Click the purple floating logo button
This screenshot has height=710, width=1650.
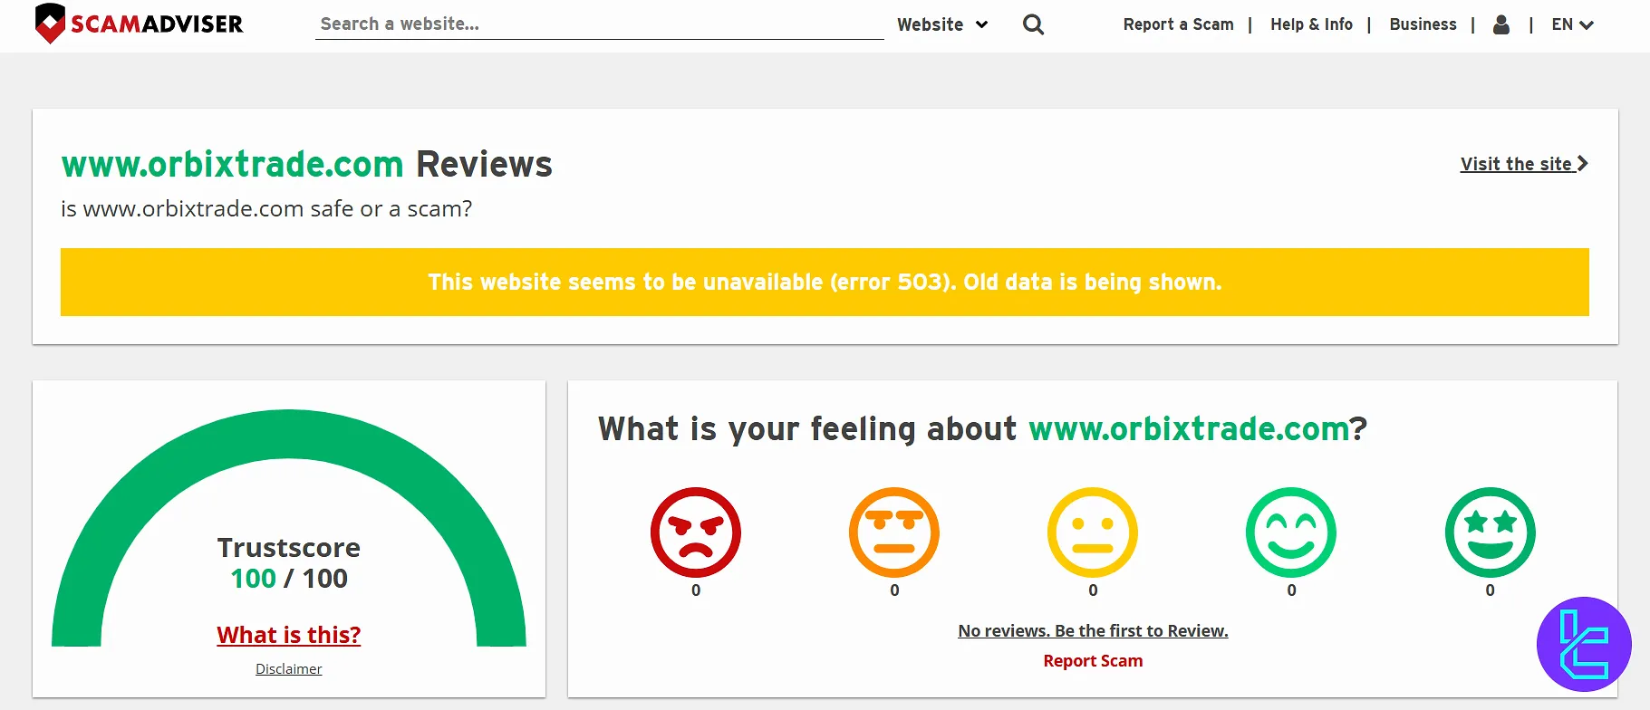pos(1584,644)
